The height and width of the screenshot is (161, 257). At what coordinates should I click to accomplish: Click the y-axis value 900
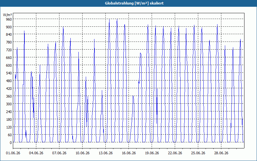click(x=9, y=27)
